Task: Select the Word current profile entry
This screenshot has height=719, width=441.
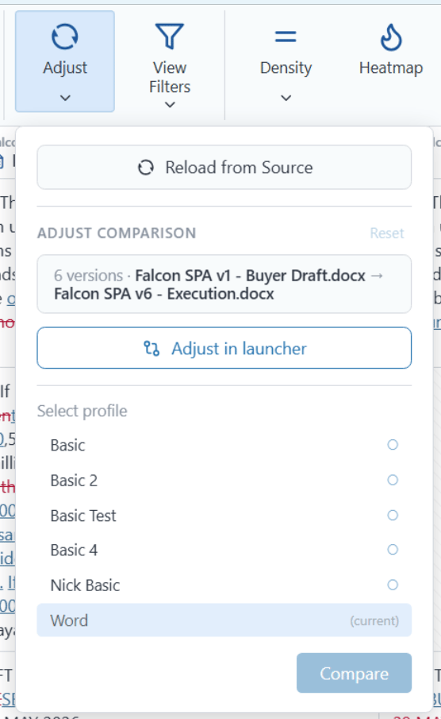Action: [224, 620]
